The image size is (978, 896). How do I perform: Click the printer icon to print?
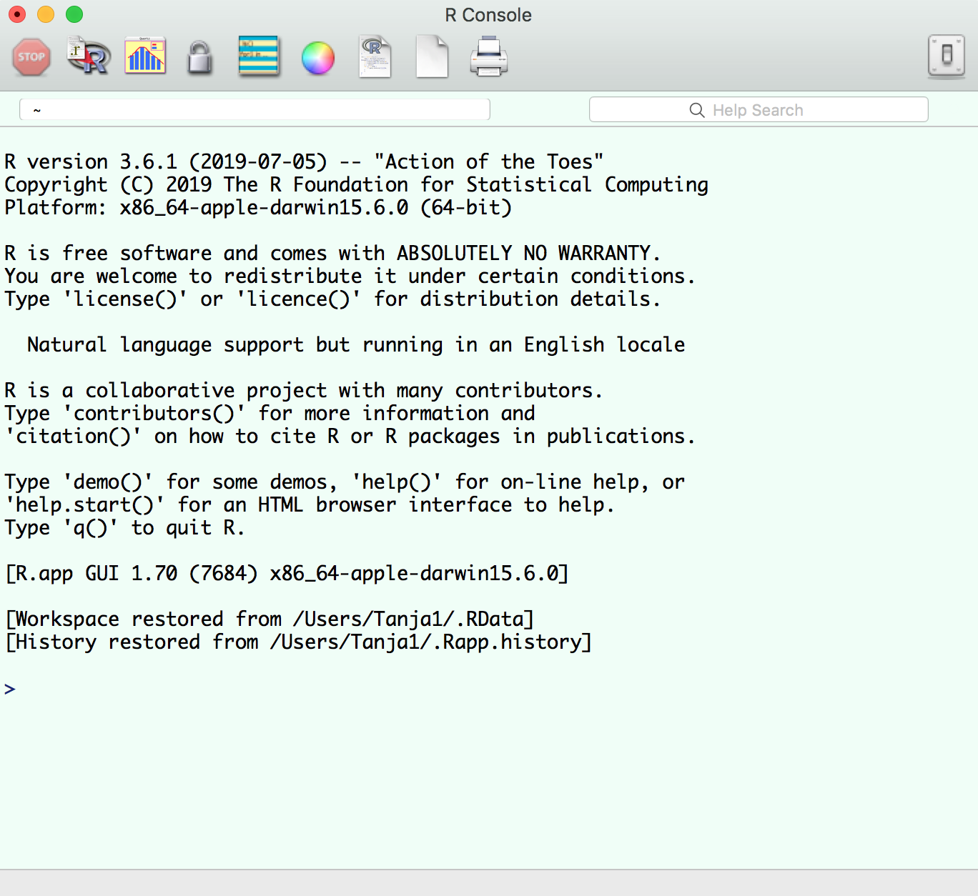(x=489, y=57)
